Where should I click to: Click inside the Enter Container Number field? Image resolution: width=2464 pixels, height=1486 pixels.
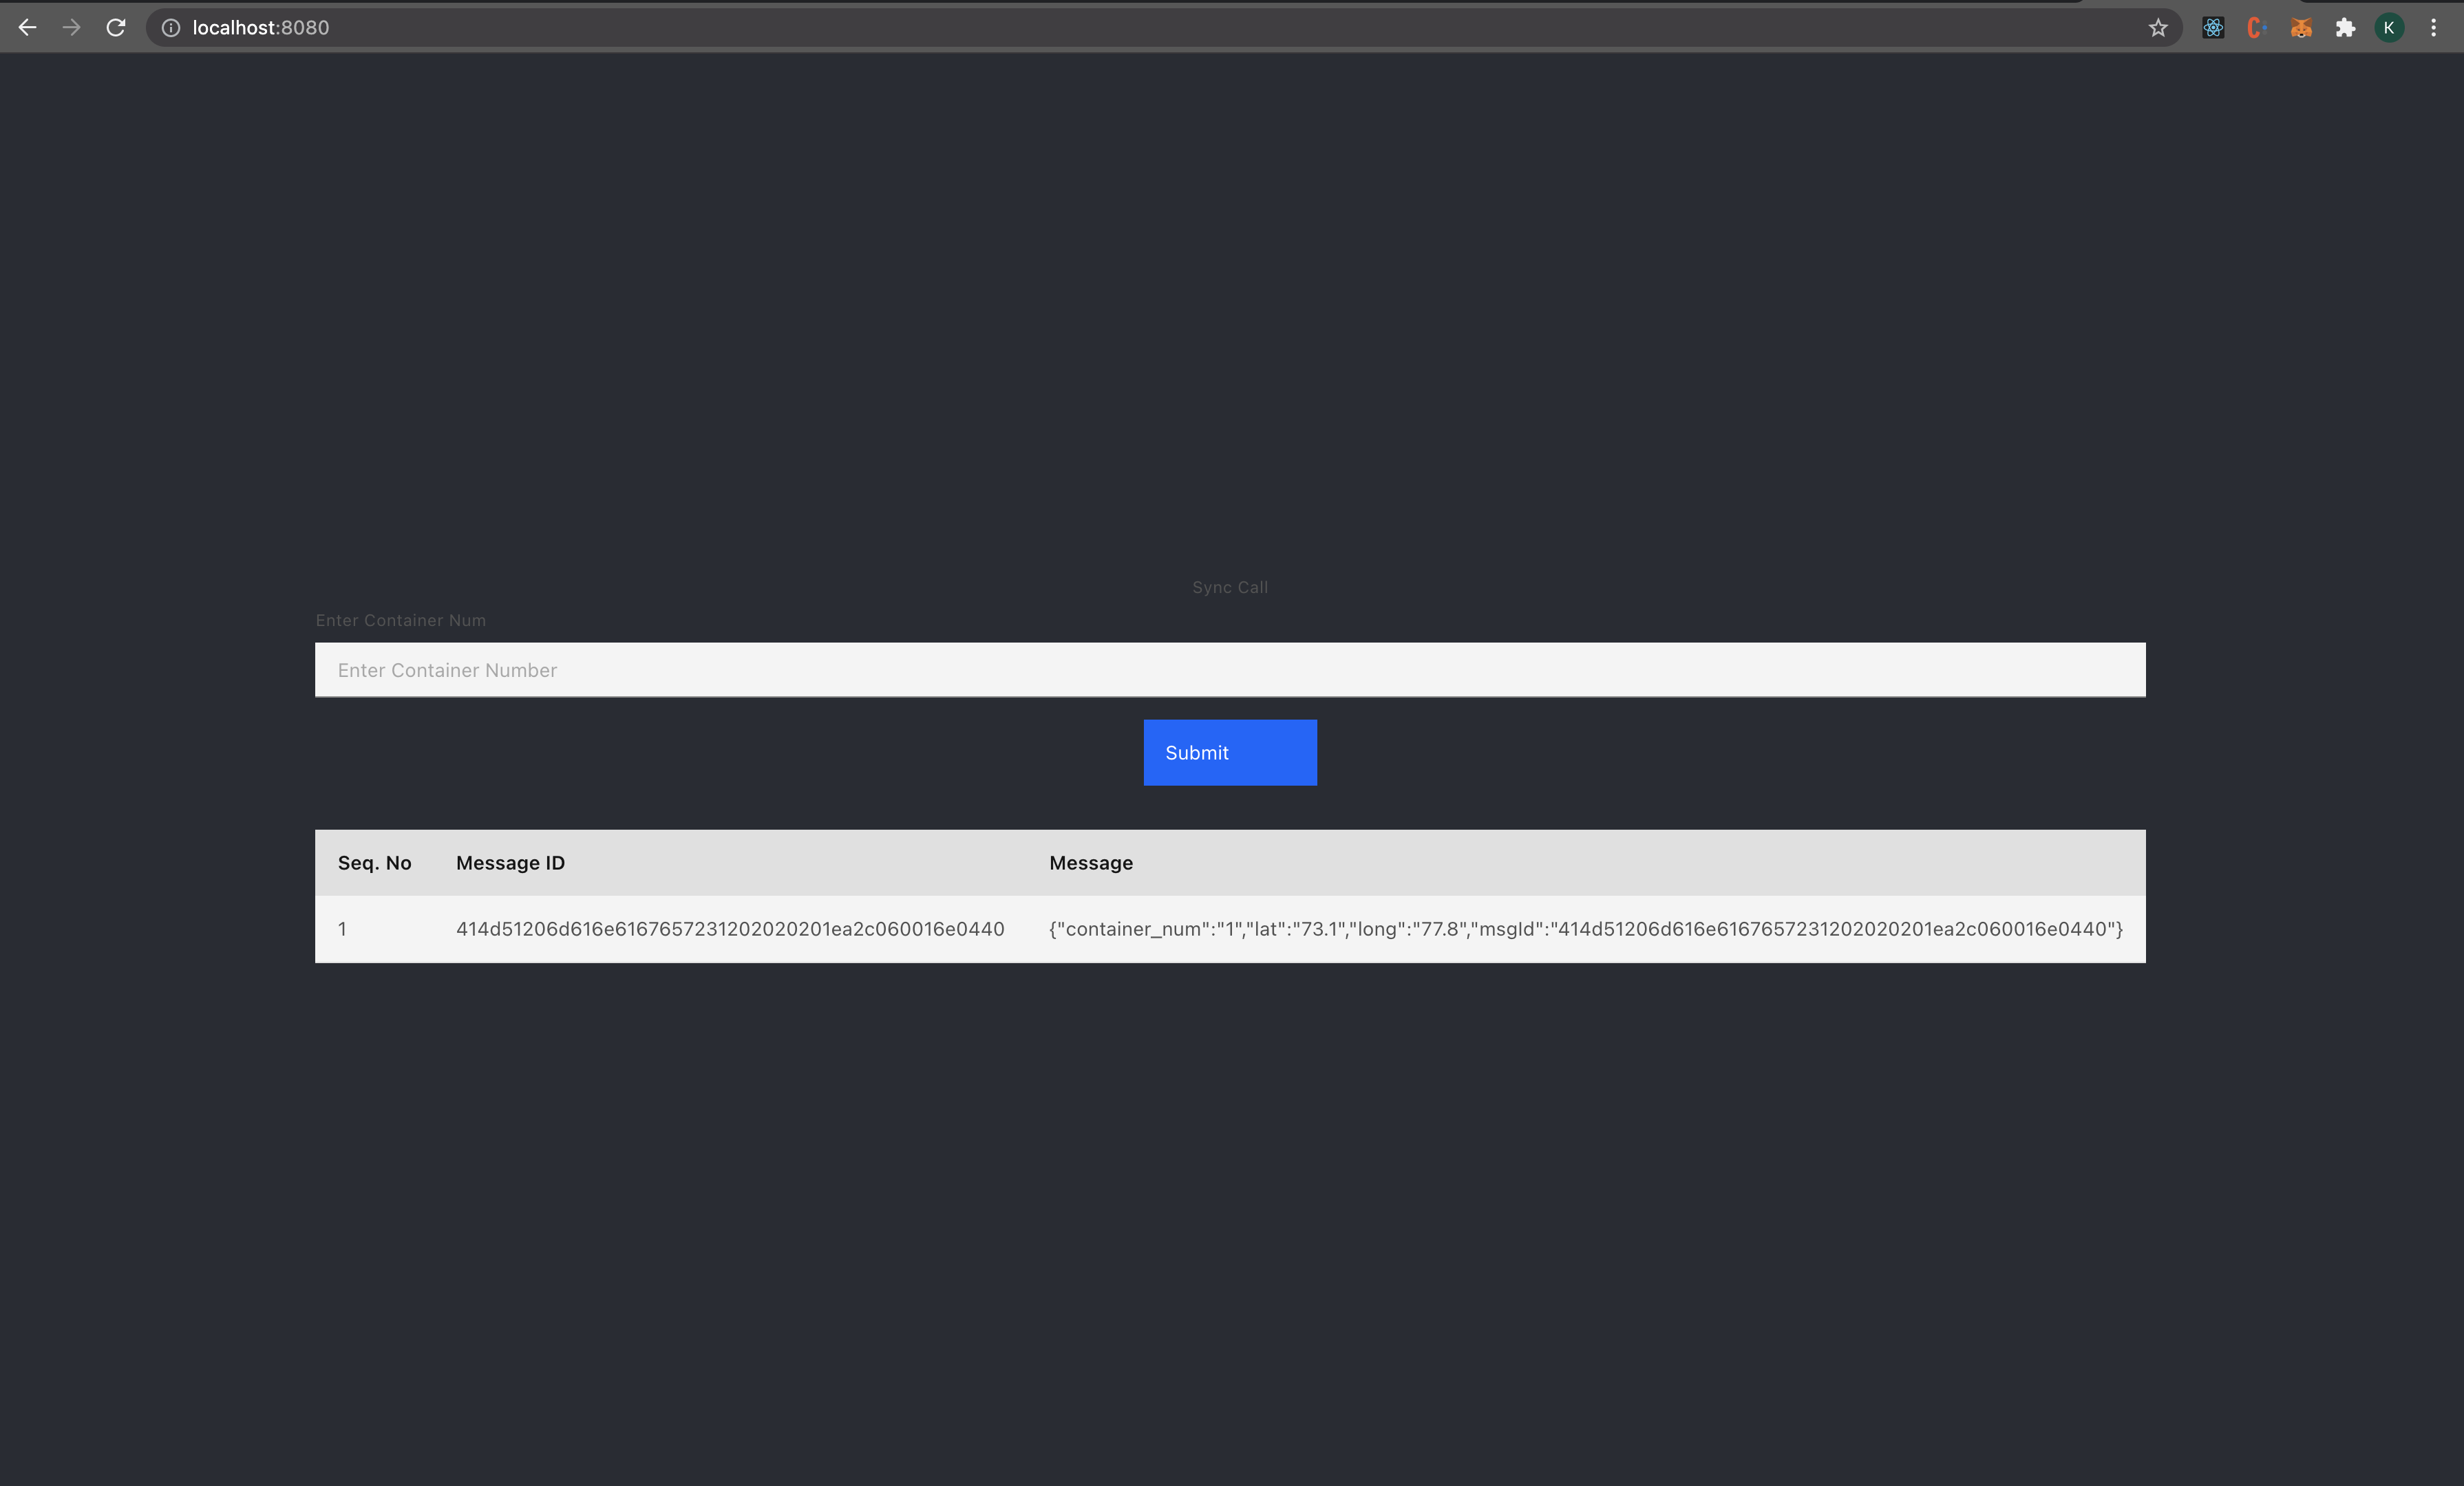click(1229, 669)
